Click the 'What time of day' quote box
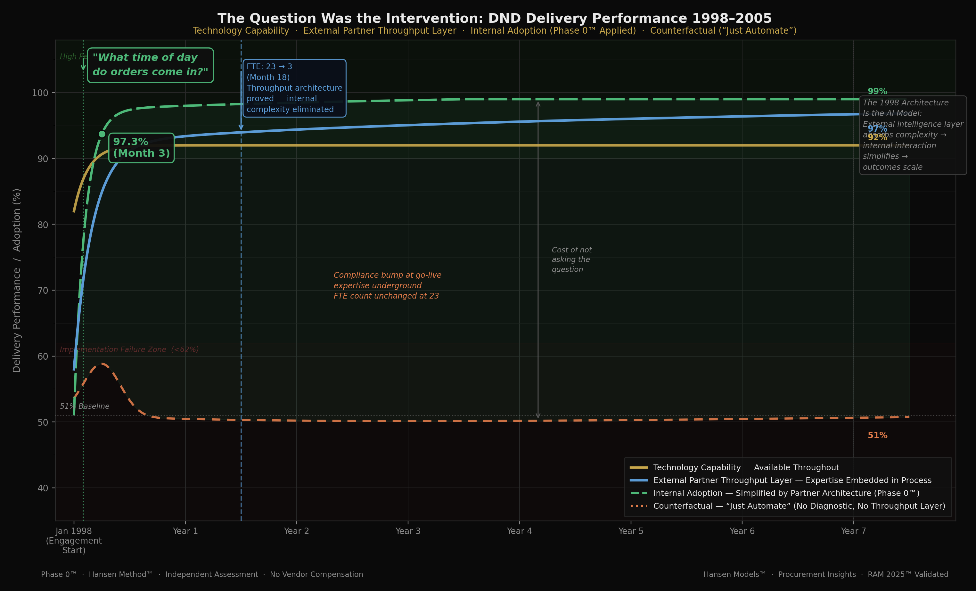Screen dimensions: 976x591 coord(150,65)
